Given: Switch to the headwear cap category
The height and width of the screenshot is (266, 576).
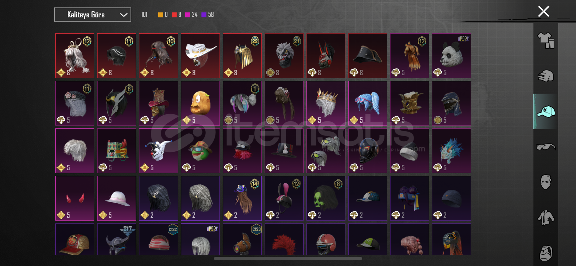Looking at the screenshot, I should [545, 111].
